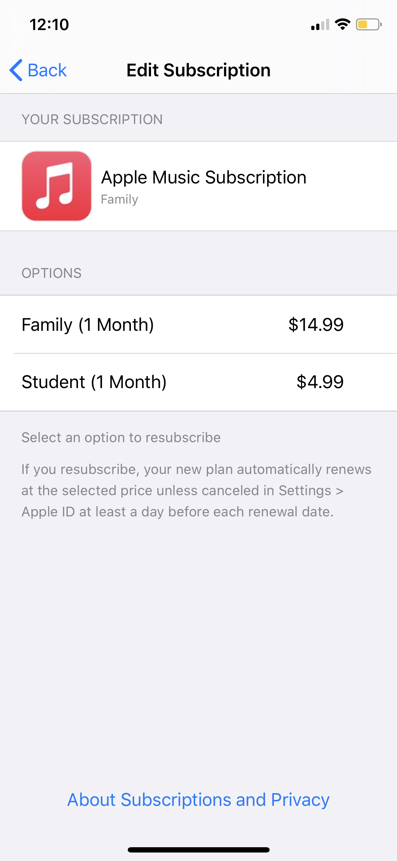This screenshot has height=861, width=397.
Task: Tap the Family label under subscription name
Action: point(119,199)
